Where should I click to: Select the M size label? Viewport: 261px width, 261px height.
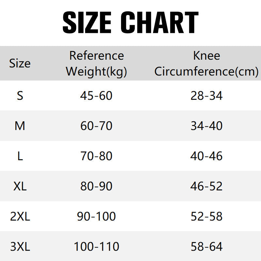pos(20,126)
